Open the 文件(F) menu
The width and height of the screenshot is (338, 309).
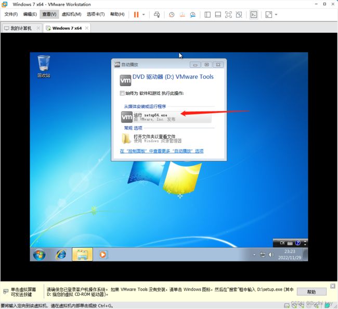(x=11, y=14)
